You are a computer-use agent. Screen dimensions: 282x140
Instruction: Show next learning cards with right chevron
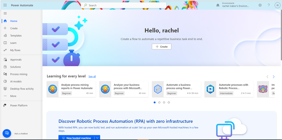274,77
